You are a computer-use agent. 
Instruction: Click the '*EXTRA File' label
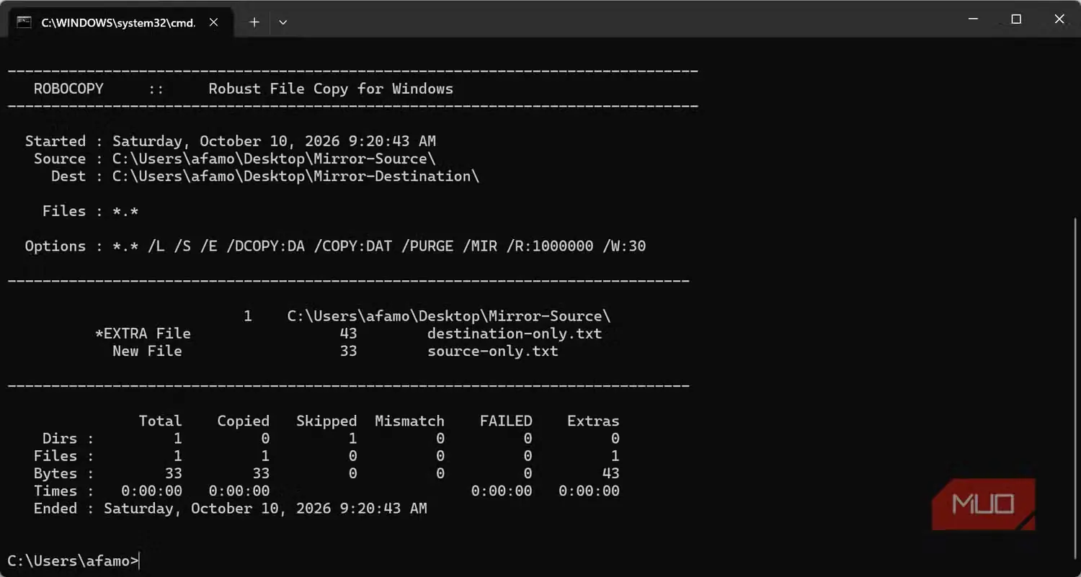(x=143, y=334)
